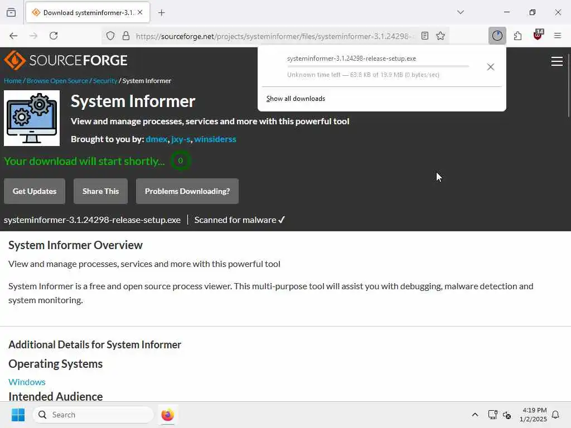Click the taskbar Search box

[93, 415]
